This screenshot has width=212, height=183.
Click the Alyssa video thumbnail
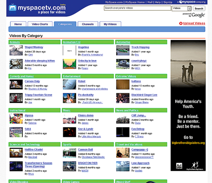(x=16, y=119)
